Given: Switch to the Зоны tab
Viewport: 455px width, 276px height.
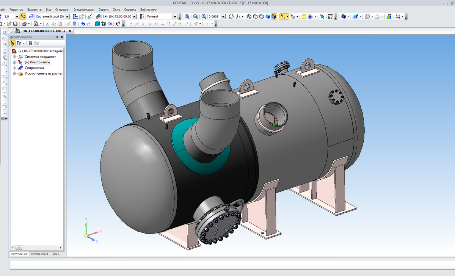Looking at the screenshot, I should tap(55, 254).
